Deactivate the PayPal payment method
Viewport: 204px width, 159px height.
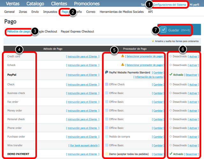click(191, 75)
